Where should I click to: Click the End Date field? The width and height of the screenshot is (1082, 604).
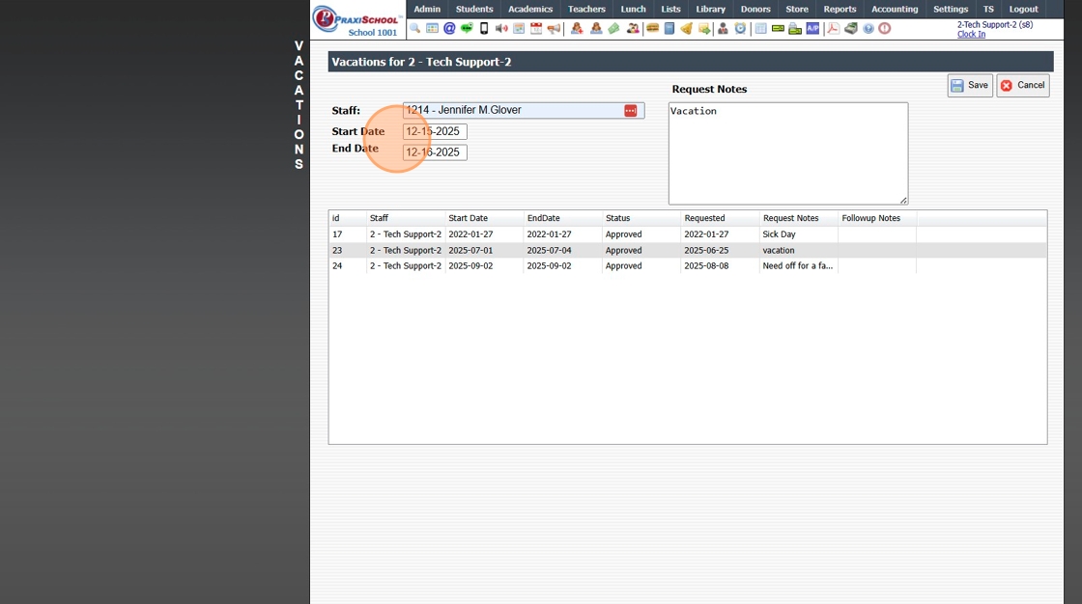(435, 152)
